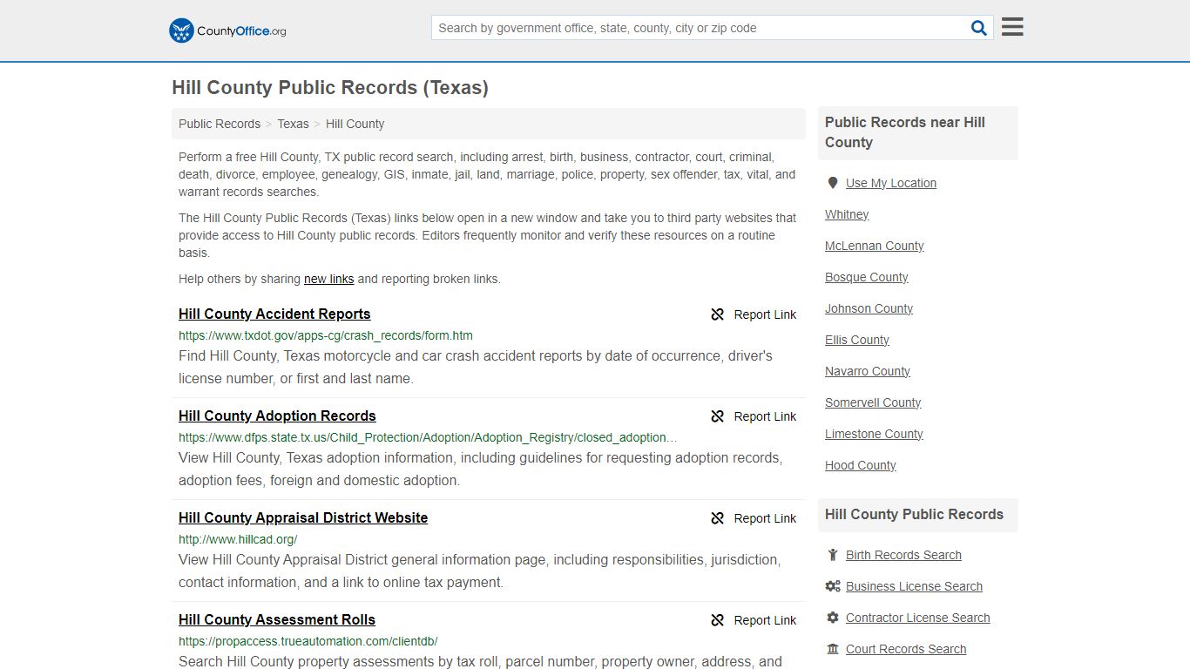The height and width of the screenshot is (669, 1190).
Task: Open Whitney public records
Action: coord(847,214)
